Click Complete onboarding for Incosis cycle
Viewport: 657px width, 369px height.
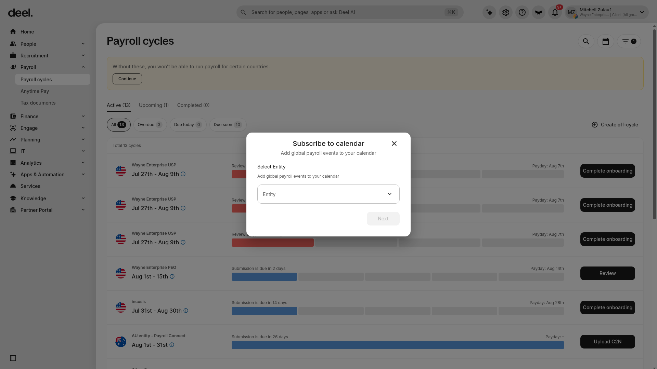(x=608, y=307)
